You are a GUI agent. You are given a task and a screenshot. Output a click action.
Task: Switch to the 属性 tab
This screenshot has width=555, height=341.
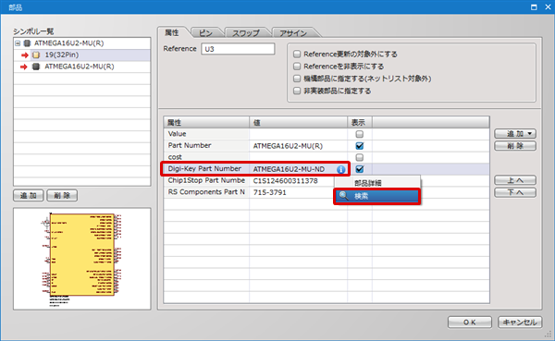tap(172, 32)
